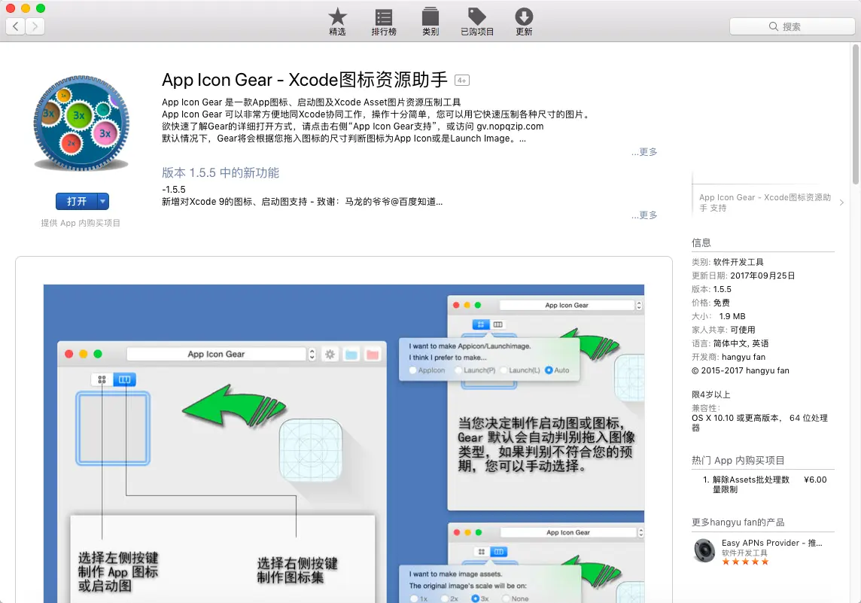This screenshot has width=861, height=603.
Task: Expand the dropdown arrow beside 打开
Action: coord(102,202)
